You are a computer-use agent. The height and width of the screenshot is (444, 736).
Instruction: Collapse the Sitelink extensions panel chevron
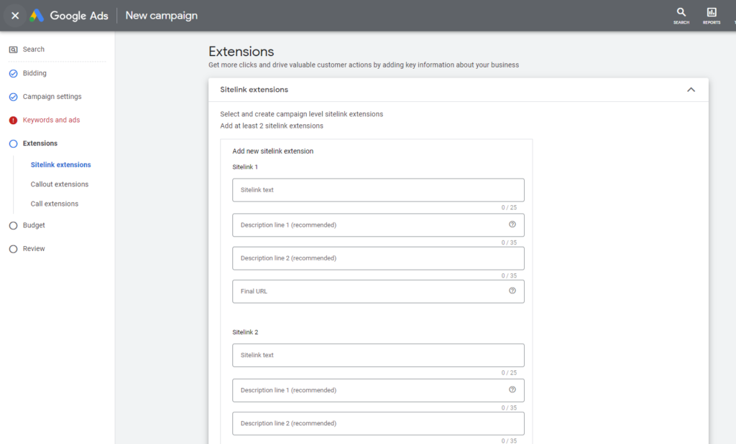691,90
